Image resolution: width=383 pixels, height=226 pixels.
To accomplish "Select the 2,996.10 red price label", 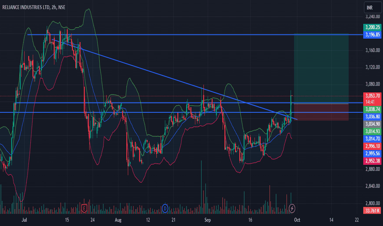I will (x=372, y=146).
